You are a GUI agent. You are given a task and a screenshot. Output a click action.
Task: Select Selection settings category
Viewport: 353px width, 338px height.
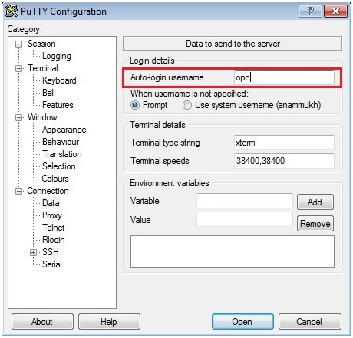click(58, 166)
